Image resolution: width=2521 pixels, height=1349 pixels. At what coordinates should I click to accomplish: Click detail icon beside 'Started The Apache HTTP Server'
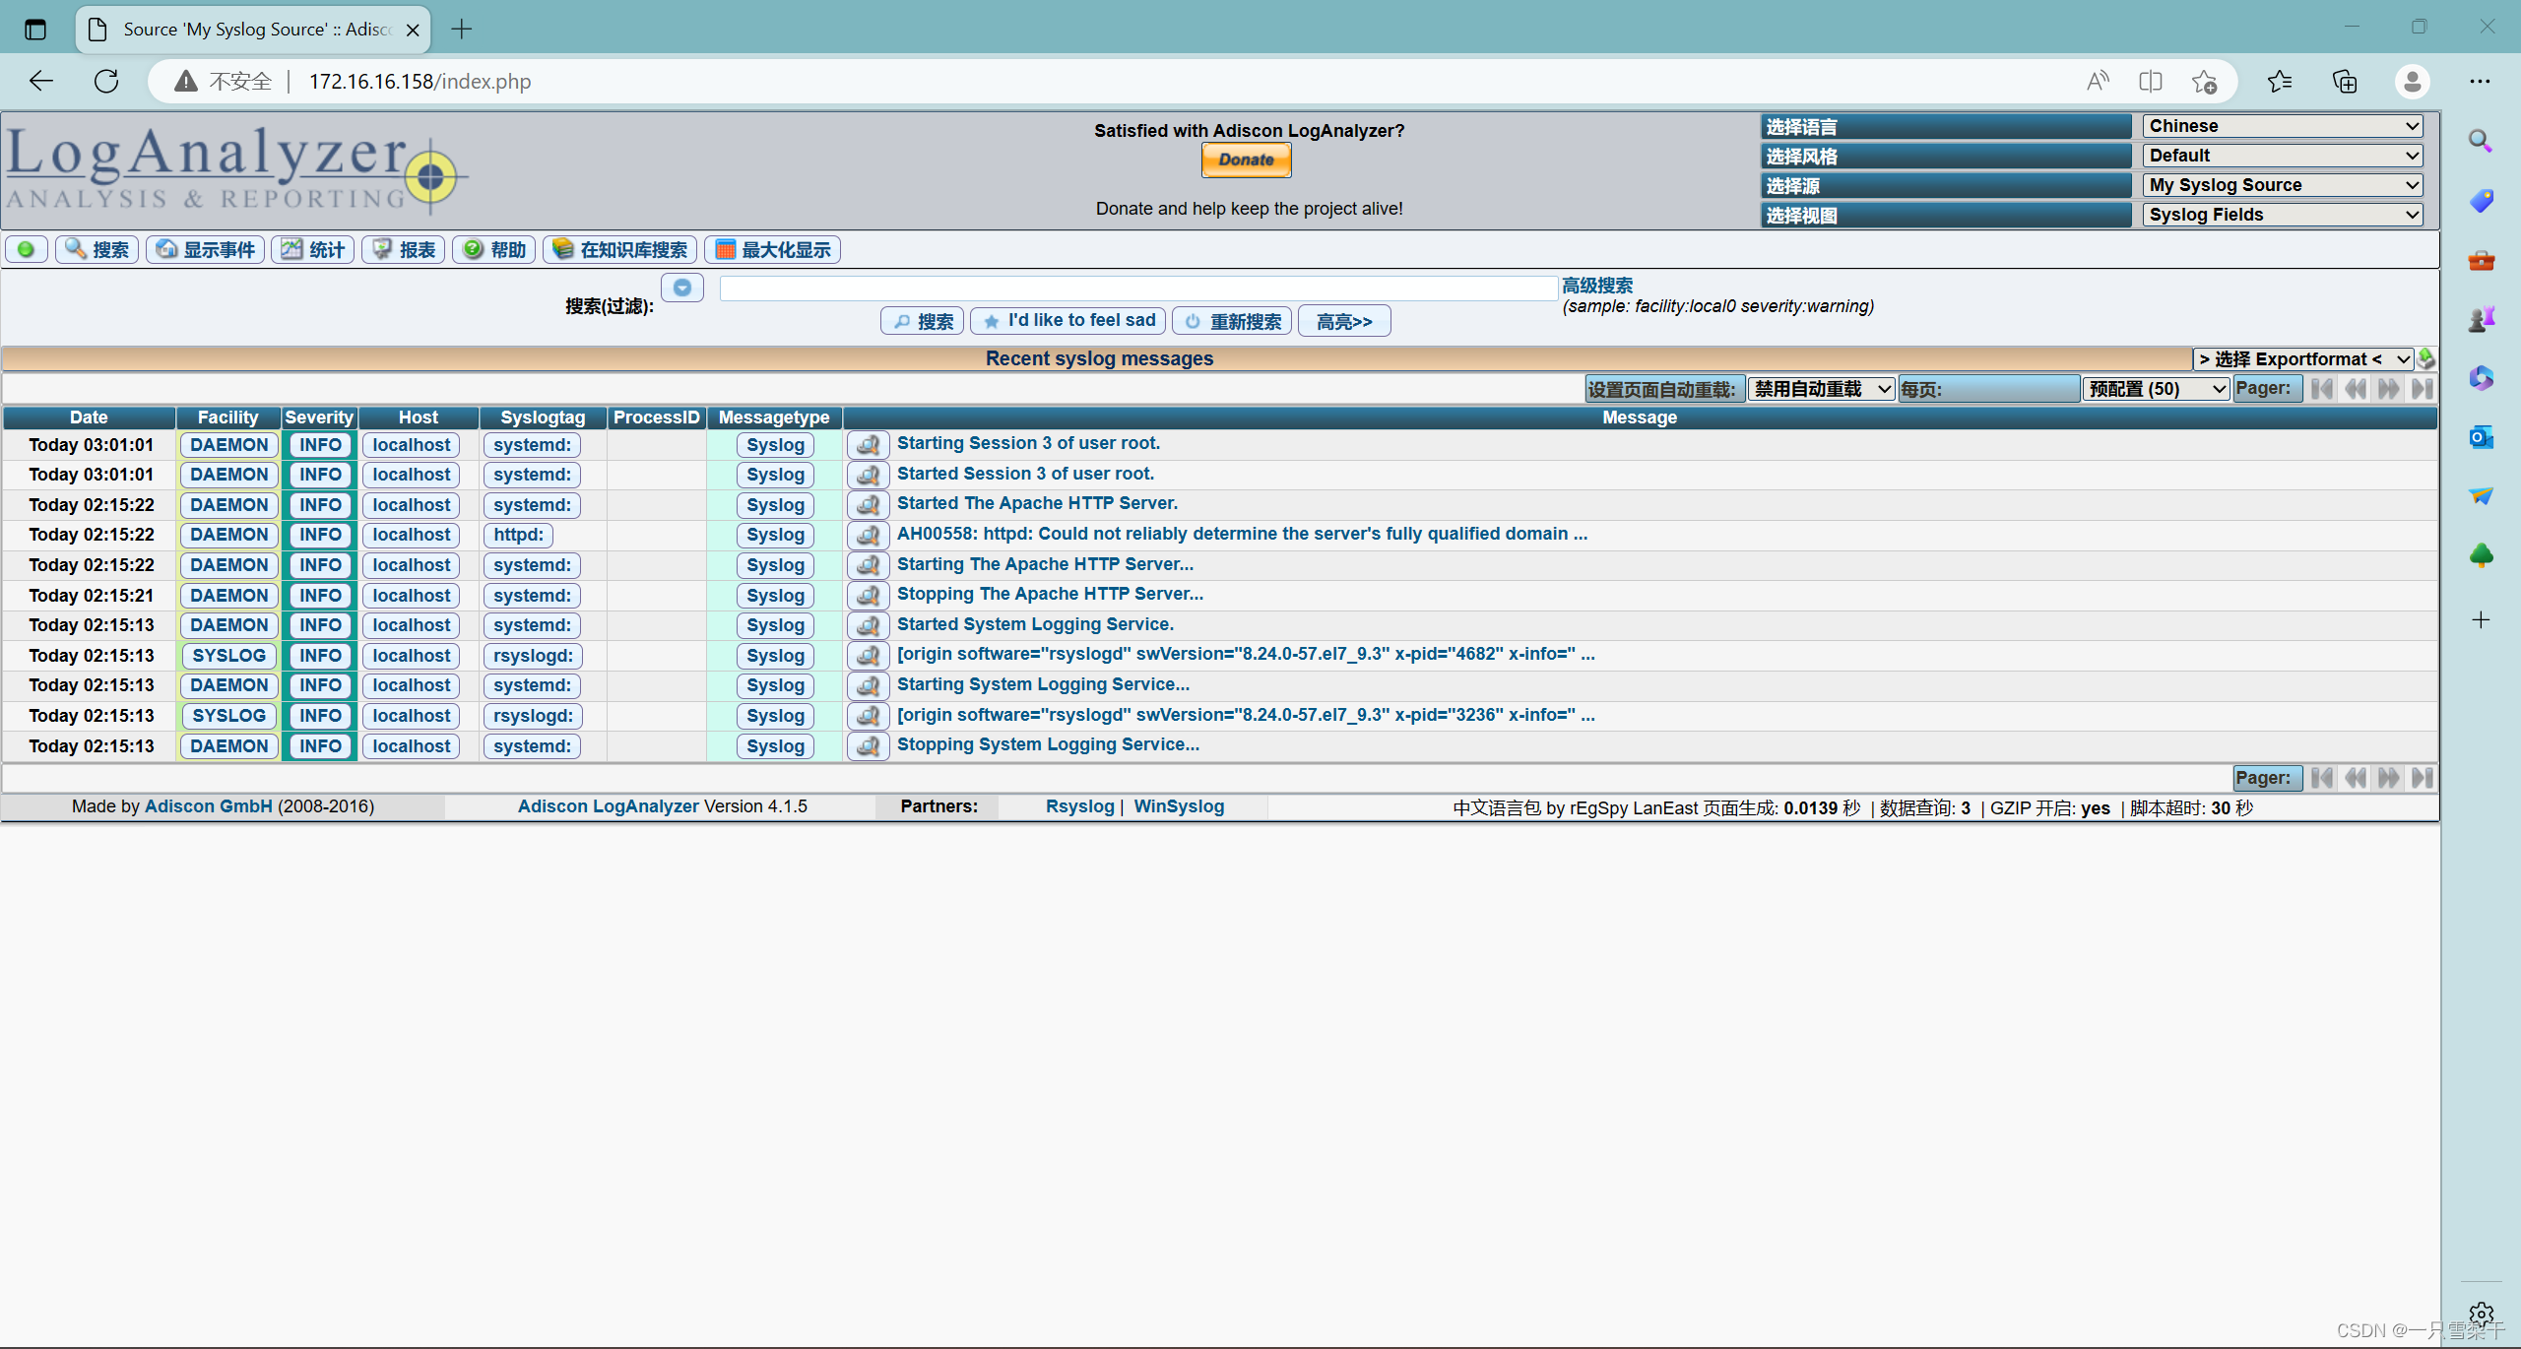pos(868,504)
